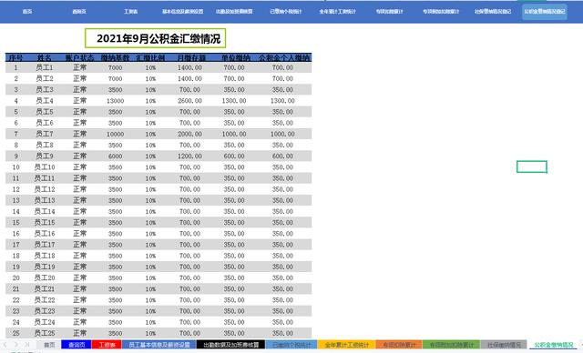
Task: Go to 出勤及加班费核算 in top navigation
Action: coord(234,12)
